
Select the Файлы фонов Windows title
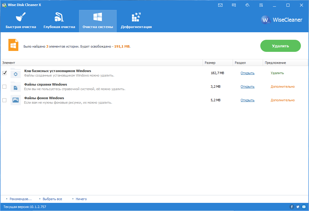44,98
